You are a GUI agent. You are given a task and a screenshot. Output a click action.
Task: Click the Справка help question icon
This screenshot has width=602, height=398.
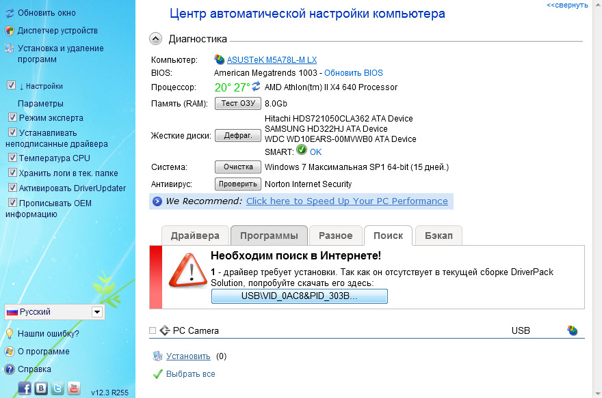click(10, 369)
